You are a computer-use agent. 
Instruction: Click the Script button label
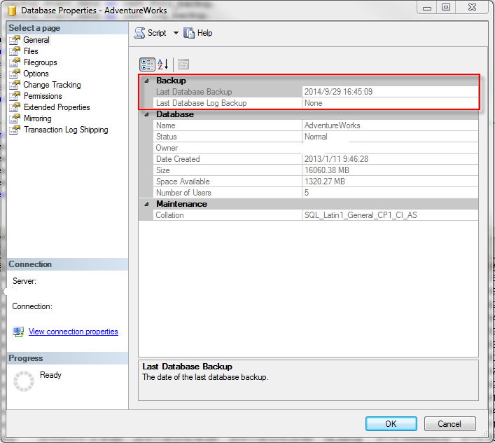(x=157, y=33)
